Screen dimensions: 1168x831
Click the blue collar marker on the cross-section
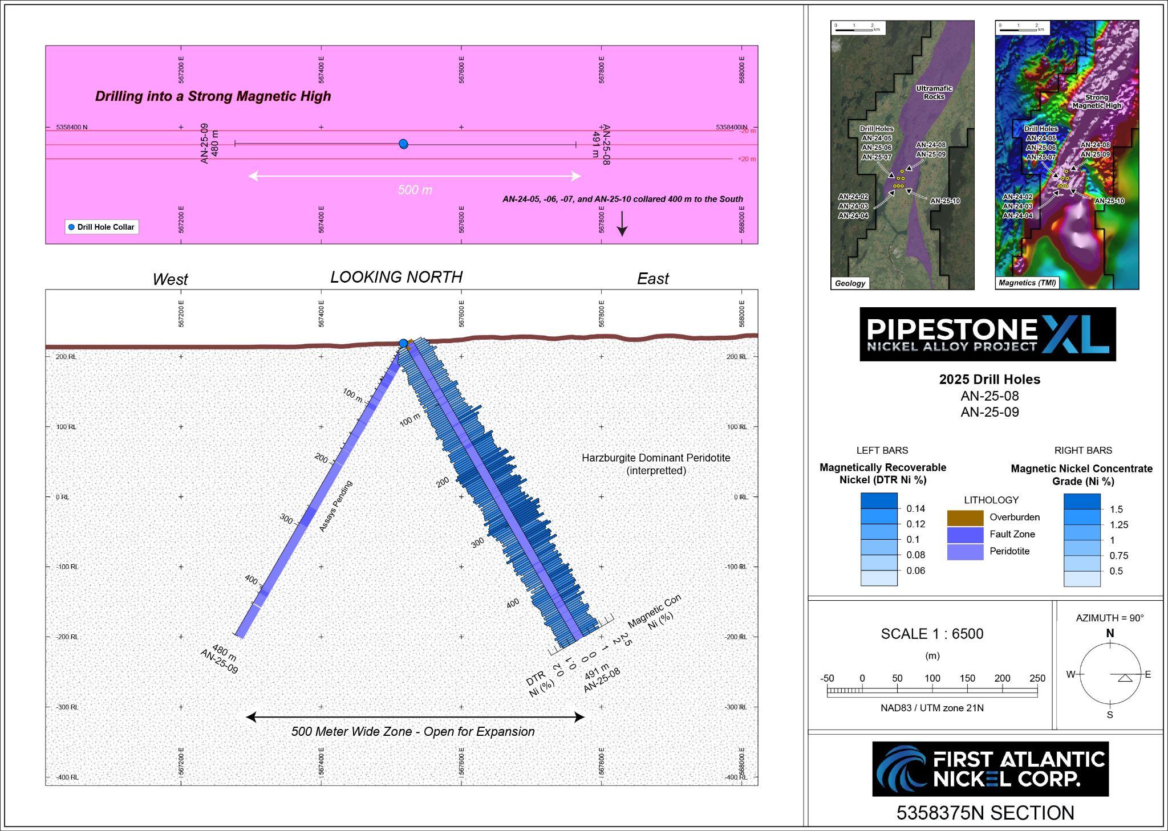[x=403, y=343]
